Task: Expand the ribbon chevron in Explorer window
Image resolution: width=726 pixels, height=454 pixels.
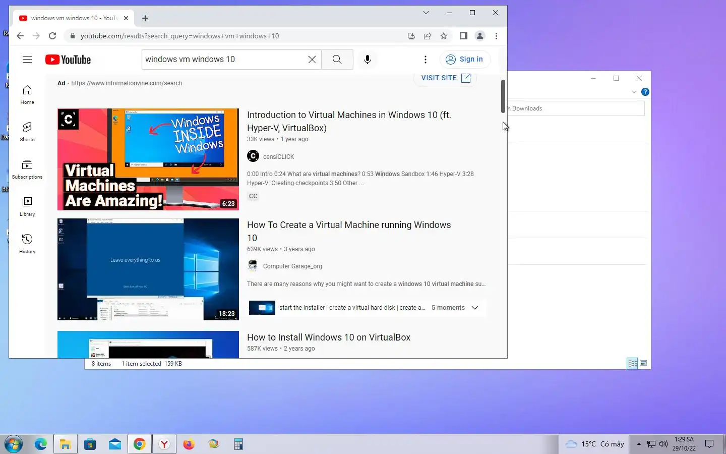Action: pos(634,92)
